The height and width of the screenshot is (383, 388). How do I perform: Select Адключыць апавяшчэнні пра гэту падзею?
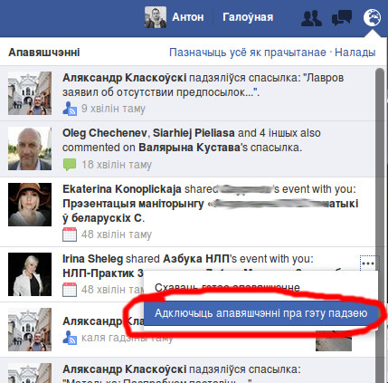click(260, 313)
